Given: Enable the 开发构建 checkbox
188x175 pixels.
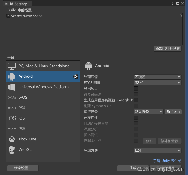Looking at the screenshot, I should point(136,118).
